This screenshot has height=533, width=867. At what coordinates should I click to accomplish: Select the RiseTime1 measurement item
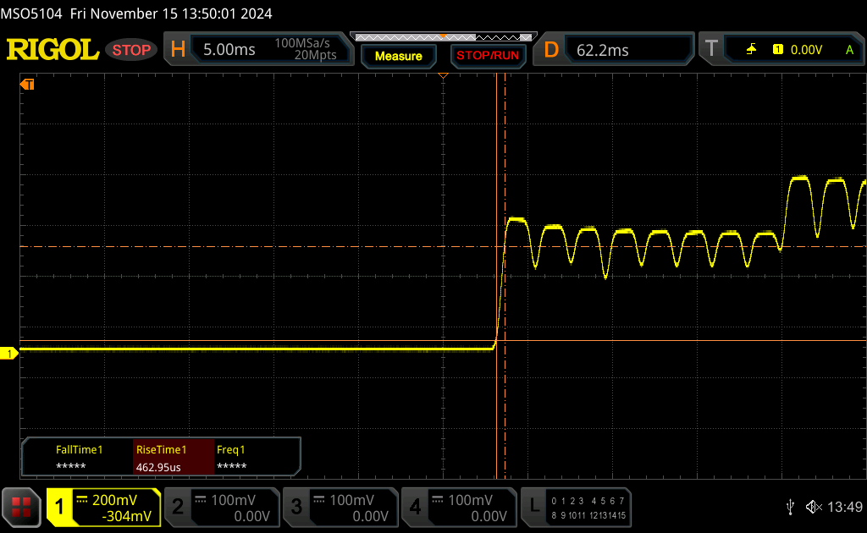pos(173,458)
